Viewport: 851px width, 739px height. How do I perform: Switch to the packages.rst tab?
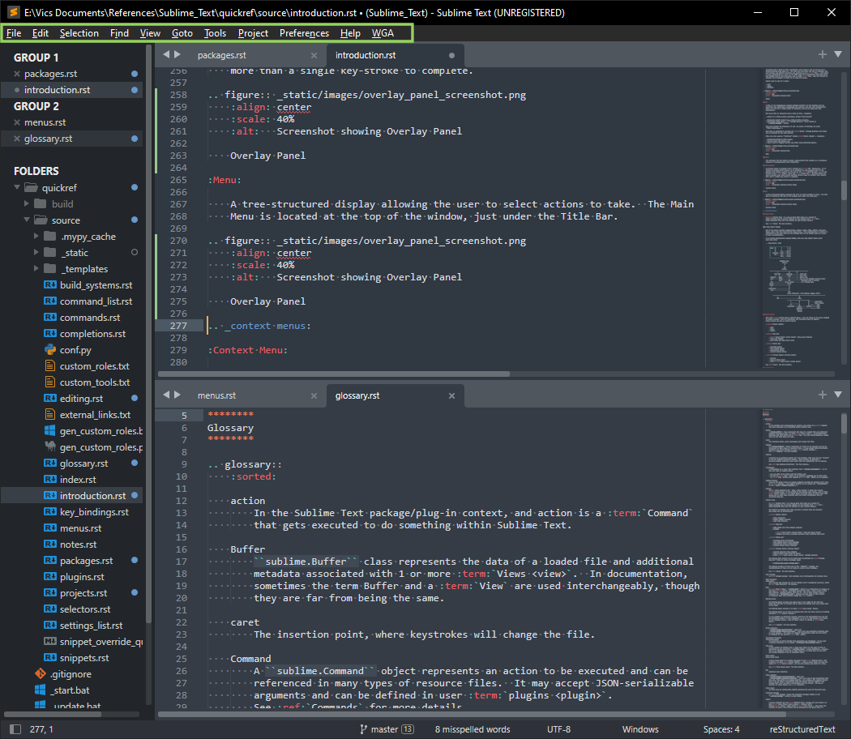[x=221, y=55]
